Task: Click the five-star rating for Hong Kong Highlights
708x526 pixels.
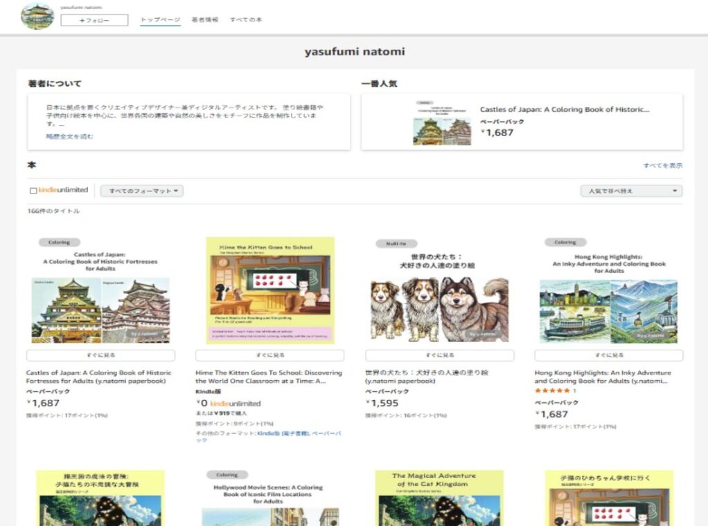Action: 552,391
